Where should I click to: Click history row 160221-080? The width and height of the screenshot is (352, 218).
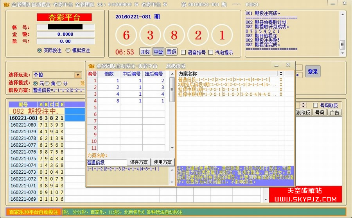coord(37,125)
